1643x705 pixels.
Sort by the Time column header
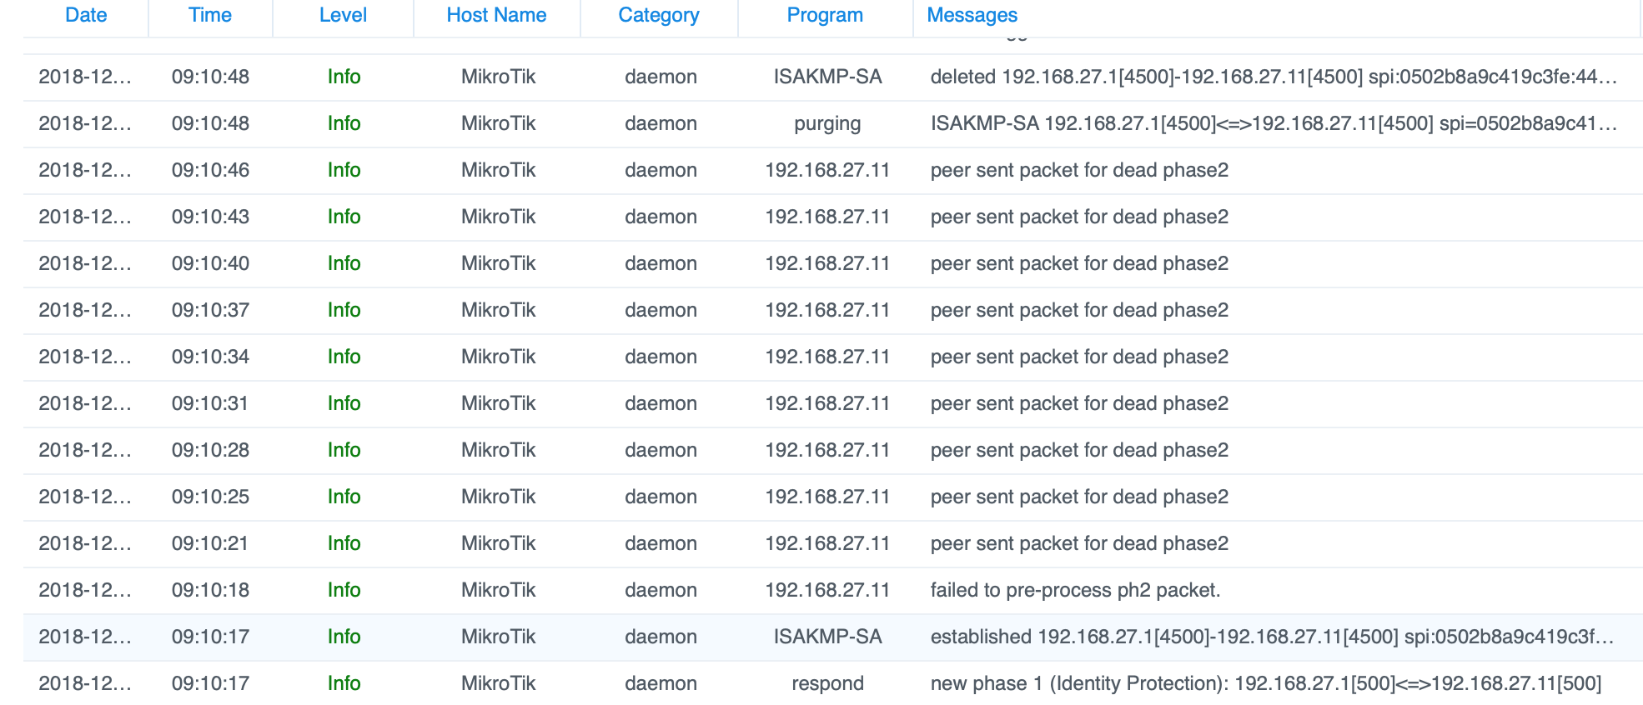(210, 15)
